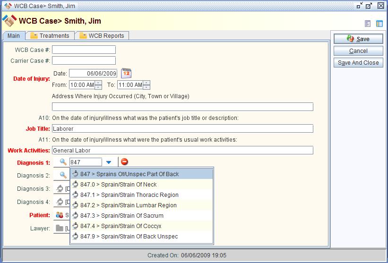Click the Save And Close button
The height and width of the screenshot is (263, 388).
358,63
